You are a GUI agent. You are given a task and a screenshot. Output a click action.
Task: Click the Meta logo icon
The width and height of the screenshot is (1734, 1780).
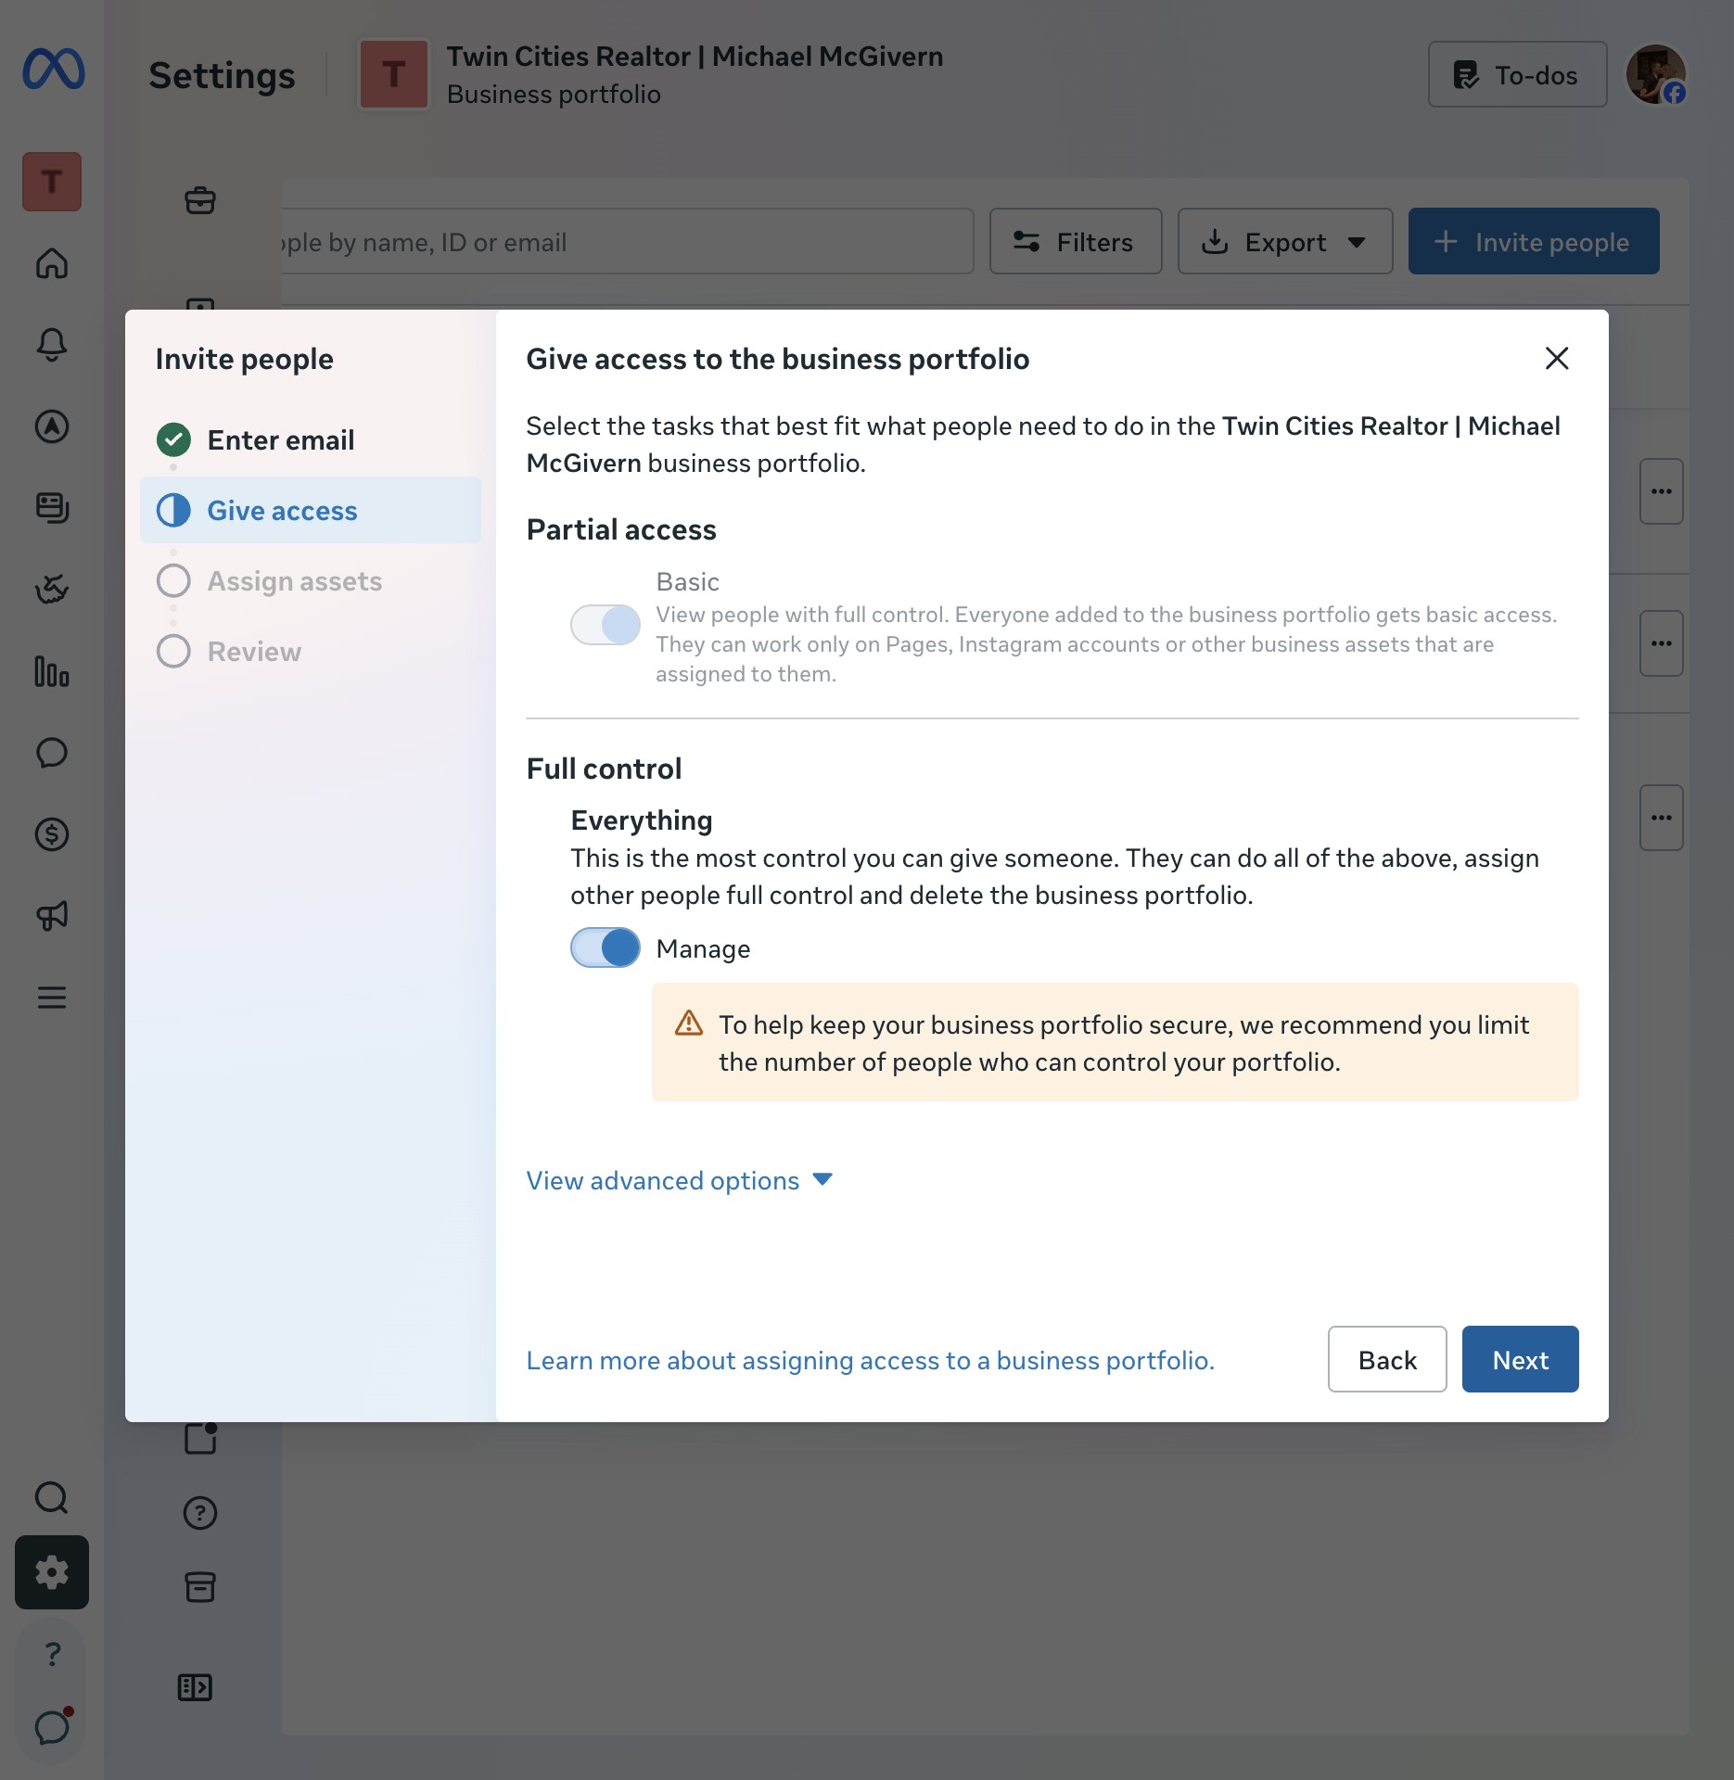tap(54, 70)
